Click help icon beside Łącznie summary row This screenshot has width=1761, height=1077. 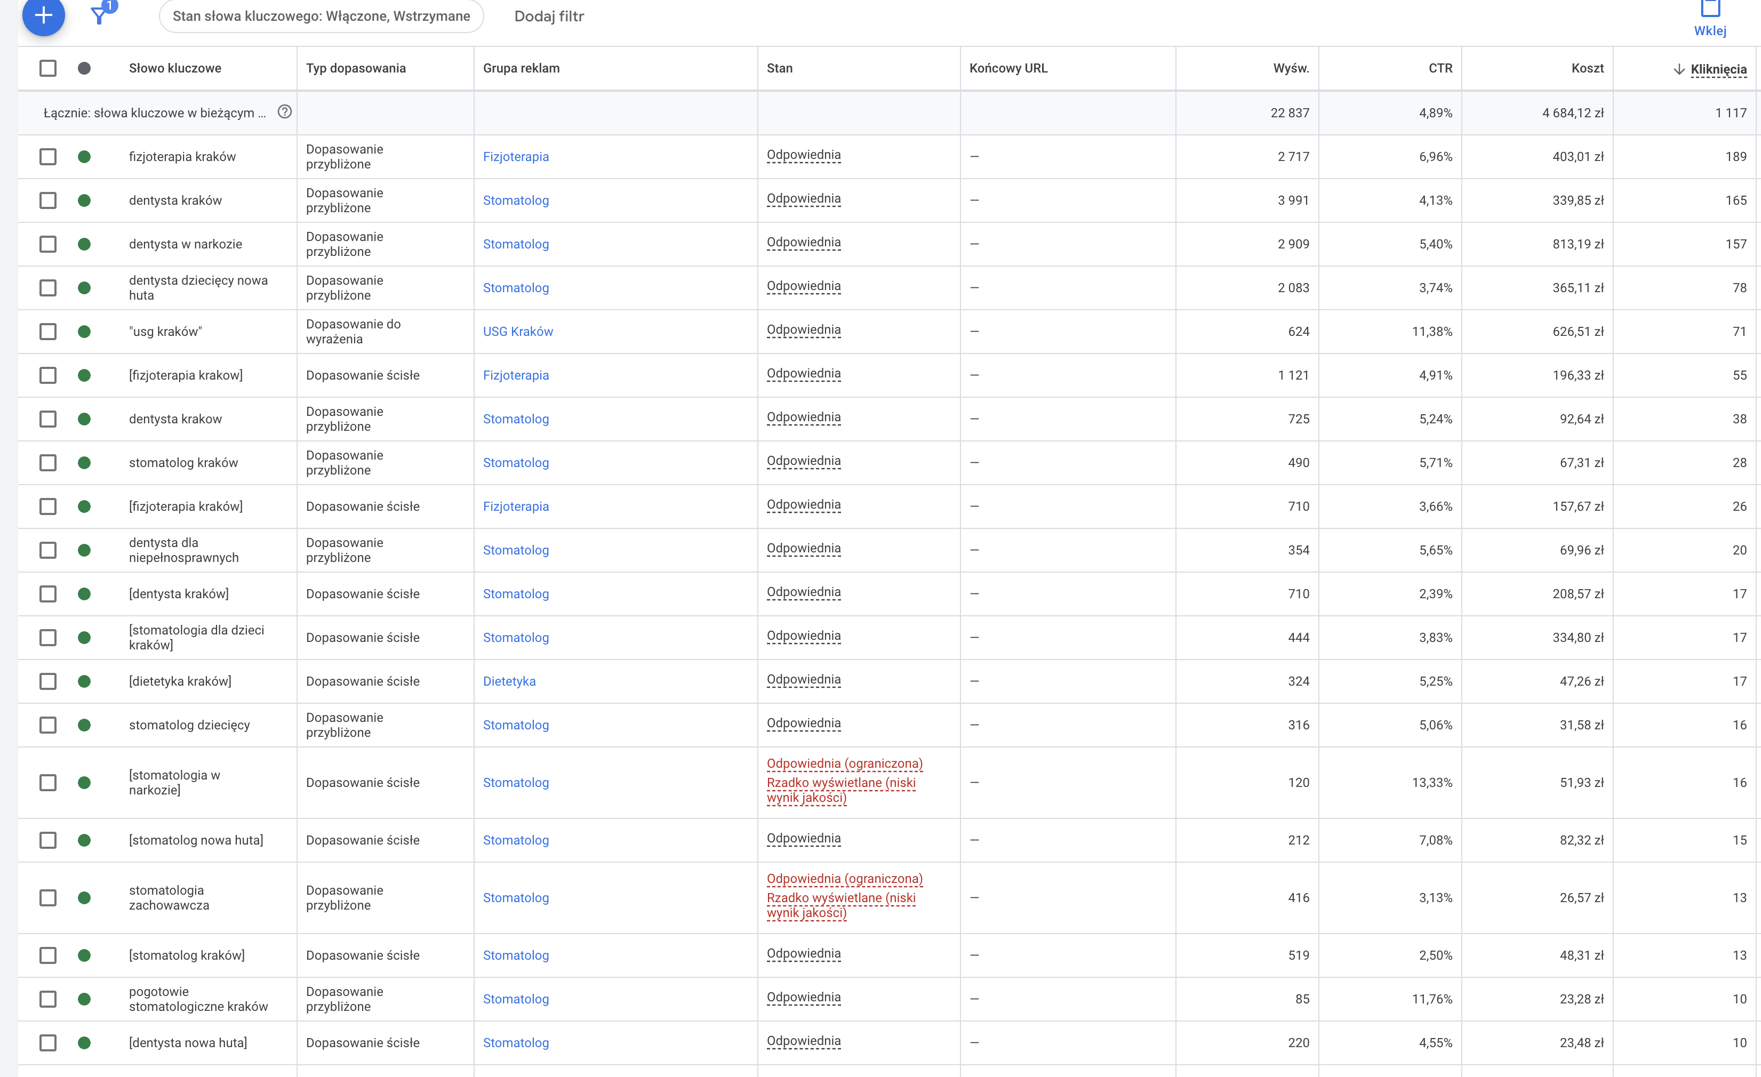[x=284, y=111]
